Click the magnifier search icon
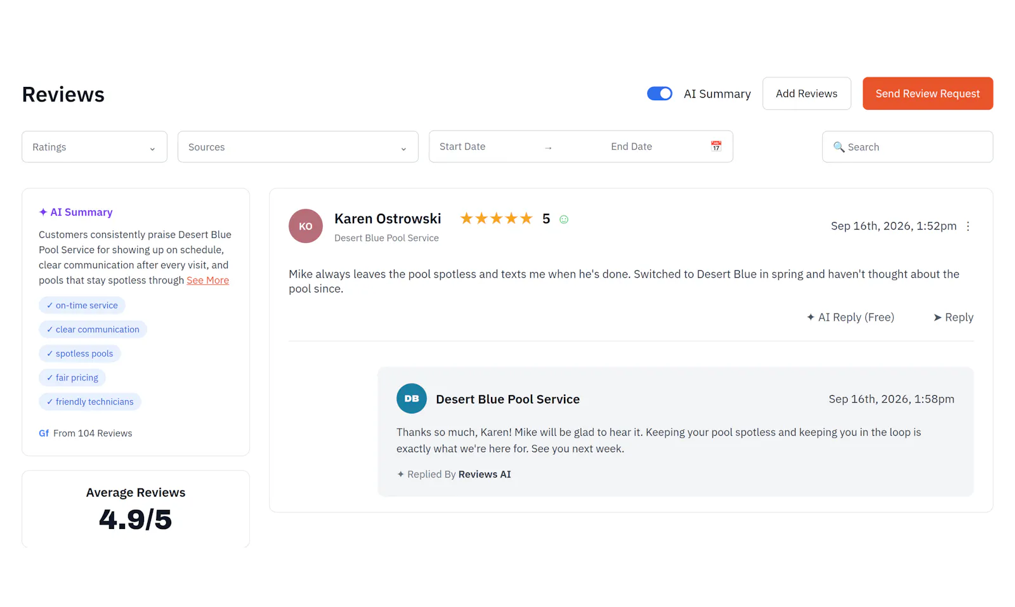 click(839, 147)
